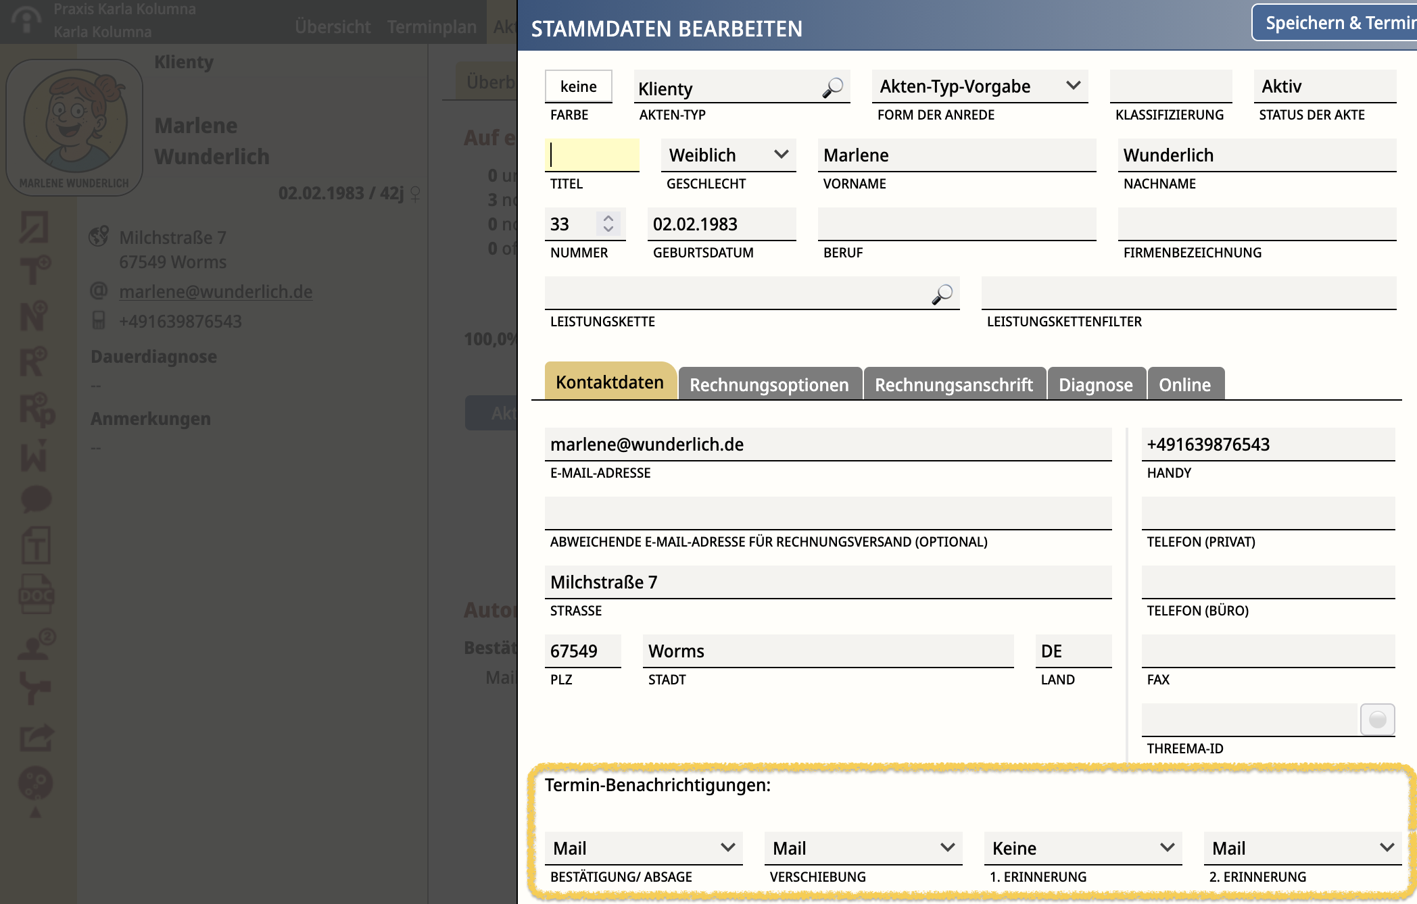Click the N+ new entry sidebar icon
The image size is (1417, 904).
tap(34, 316)
